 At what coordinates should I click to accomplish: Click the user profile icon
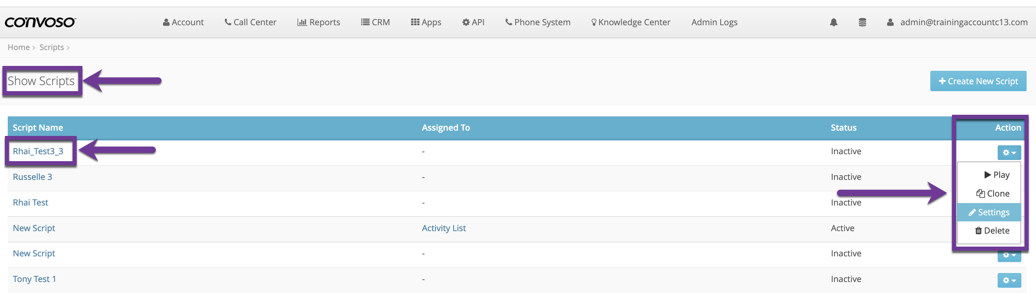coord(890,22)
